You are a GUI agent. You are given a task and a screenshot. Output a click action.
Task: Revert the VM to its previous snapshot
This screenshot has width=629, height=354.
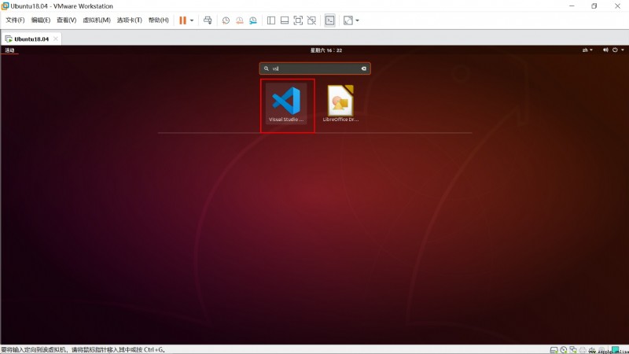(240, 20)
